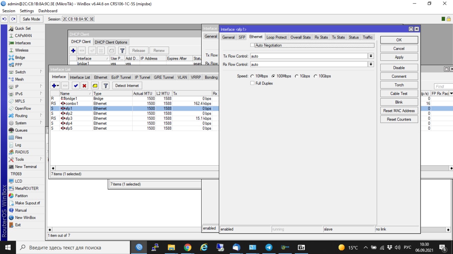Click the Reset MAC Address button
Viewport: 453px width, 254px height.
click(399, 111)
